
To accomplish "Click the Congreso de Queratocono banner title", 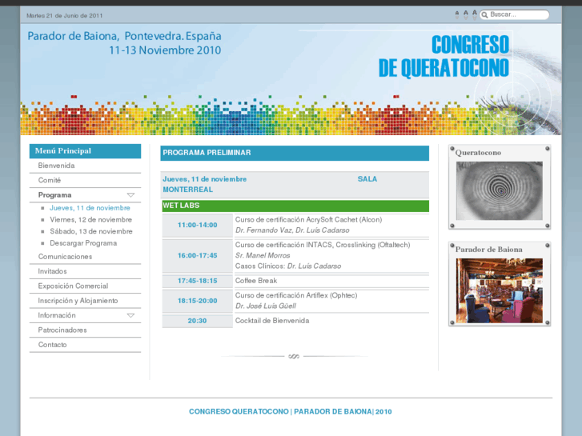I will tap(444, 56).
